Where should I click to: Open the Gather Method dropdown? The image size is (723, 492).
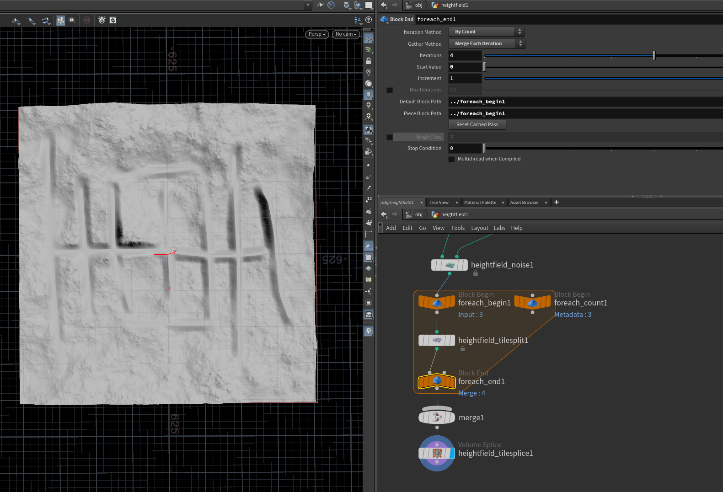[487, 43]
